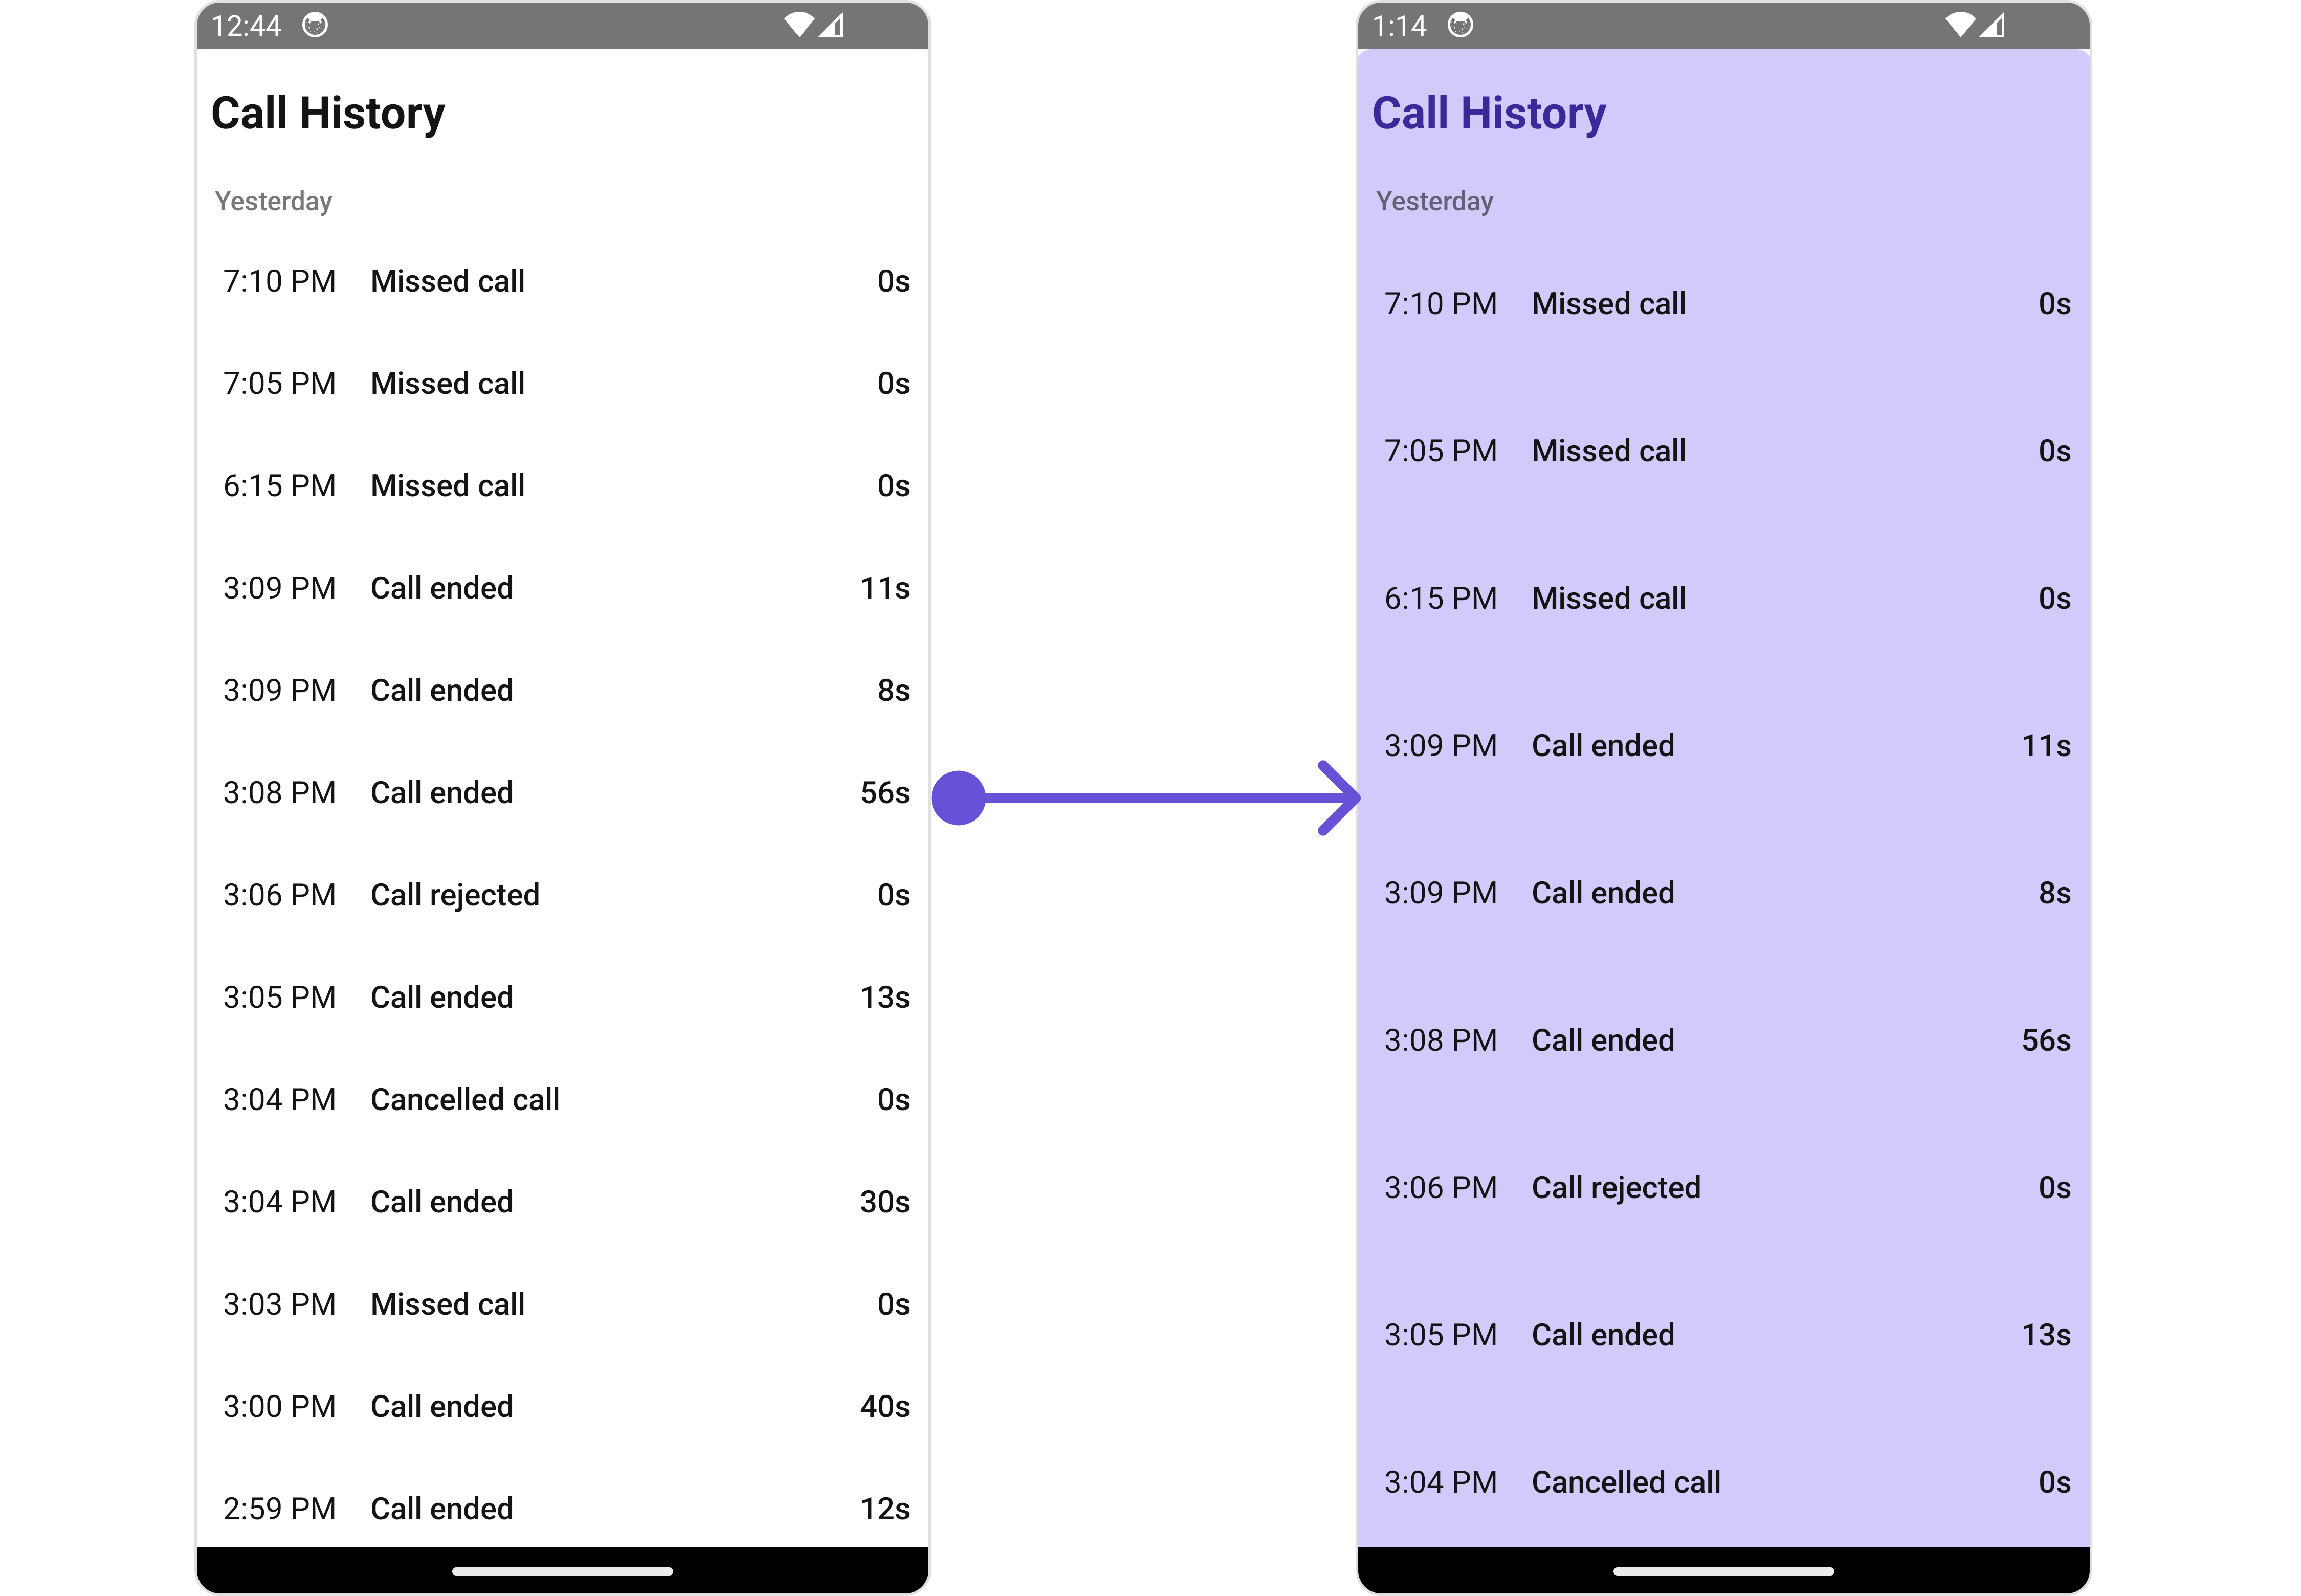Screen dimensions: 2301x1596
Task: Tap the Wi-Fi icon in left phone status bar
Action: click(x=799, y=25)
